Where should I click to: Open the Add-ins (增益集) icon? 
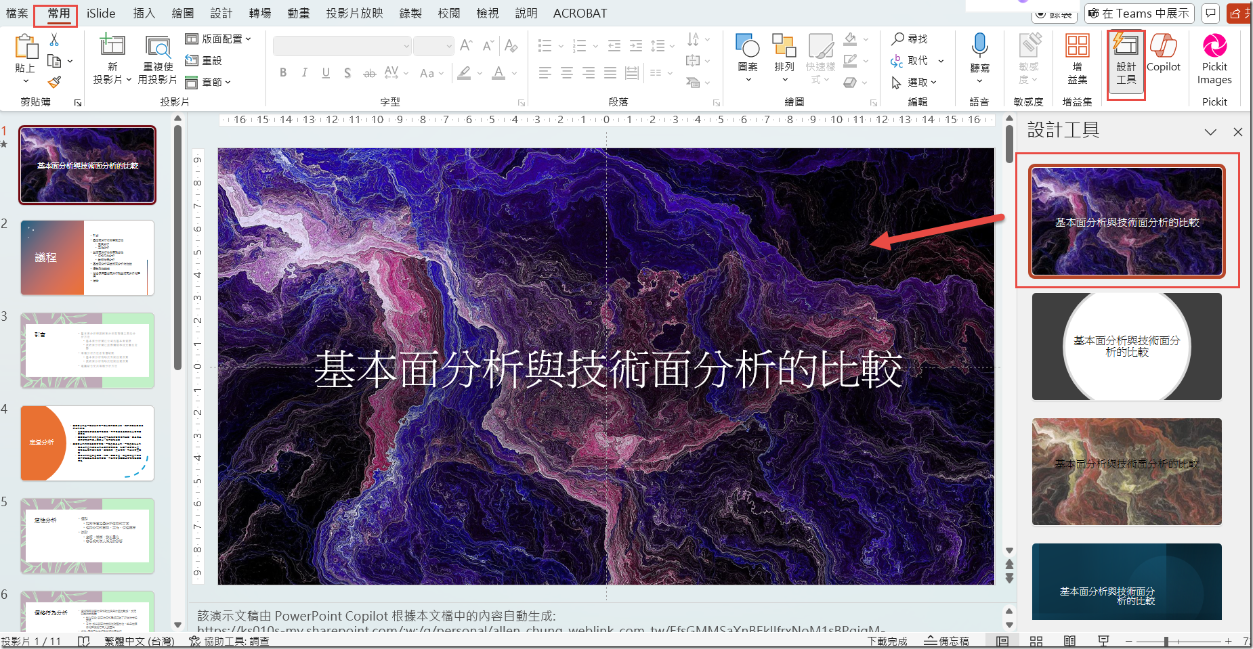point(1077,46)
